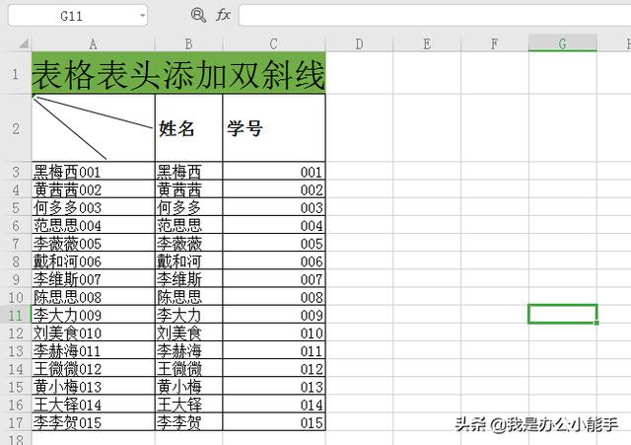Click the green title cell 表格表头添加双斜线
The width and height of the screenshot is (631, 445).
point(178,73)
